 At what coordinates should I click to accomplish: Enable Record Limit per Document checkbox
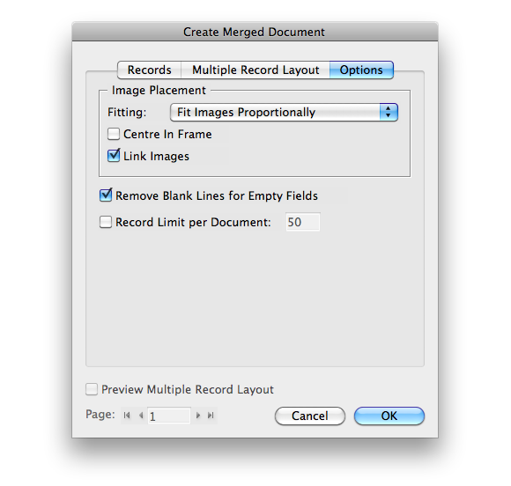tap(106, 222)
